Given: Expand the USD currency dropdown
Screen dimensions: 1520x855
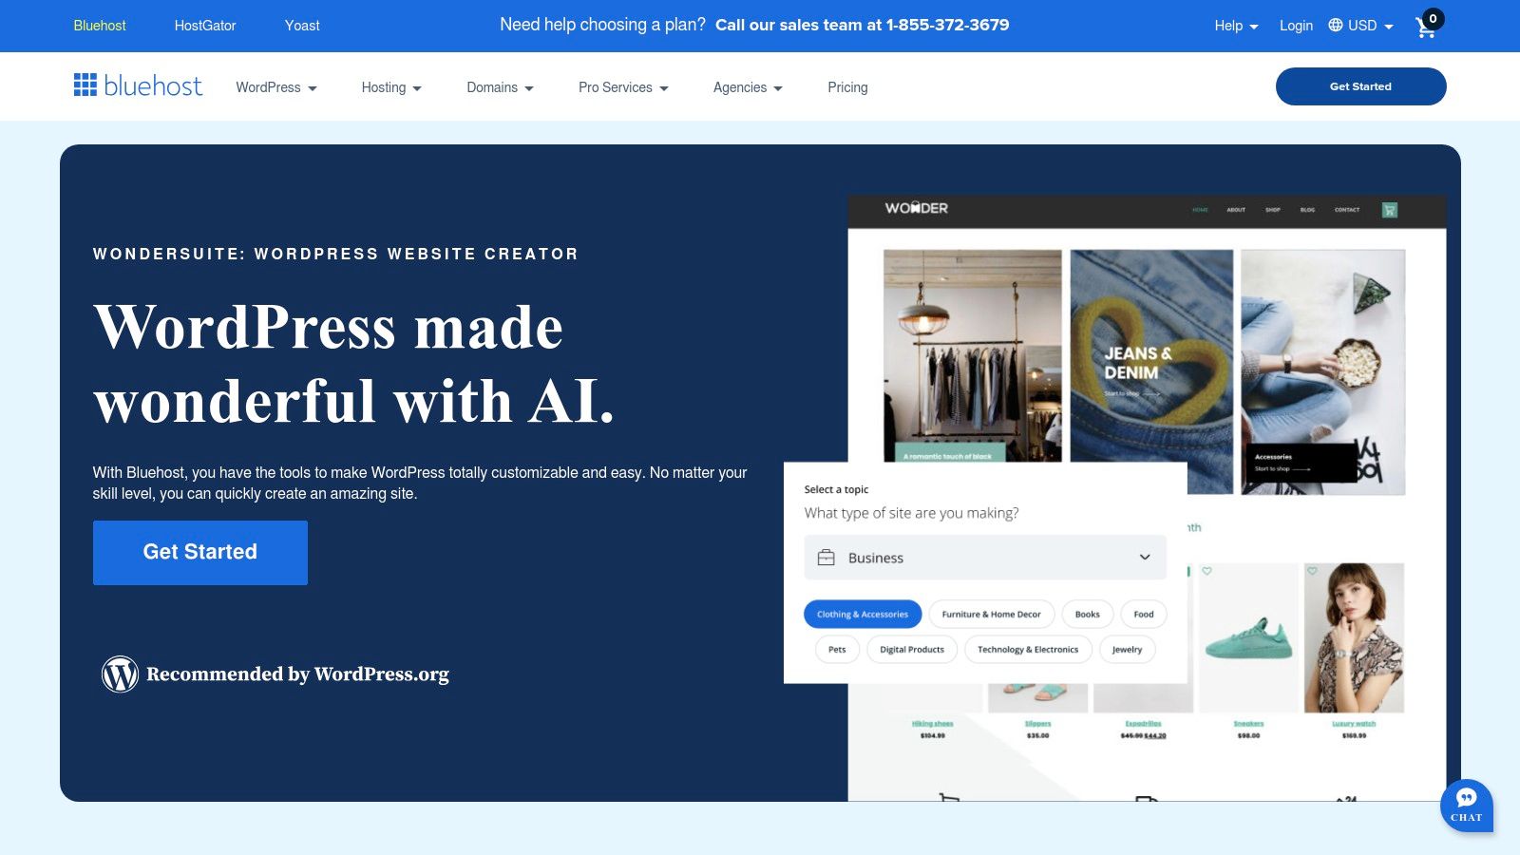Looking at the screenshot, I should pyautogui.click(x=1361, y=26).
